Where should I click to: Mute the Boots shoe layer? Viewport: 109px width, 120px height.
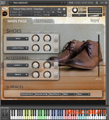coord(56,41)
